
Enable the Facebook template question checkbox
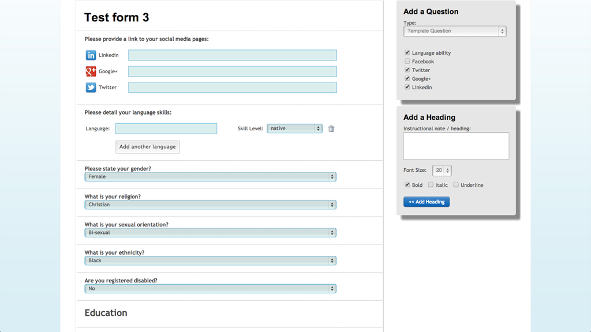(407, 61)
